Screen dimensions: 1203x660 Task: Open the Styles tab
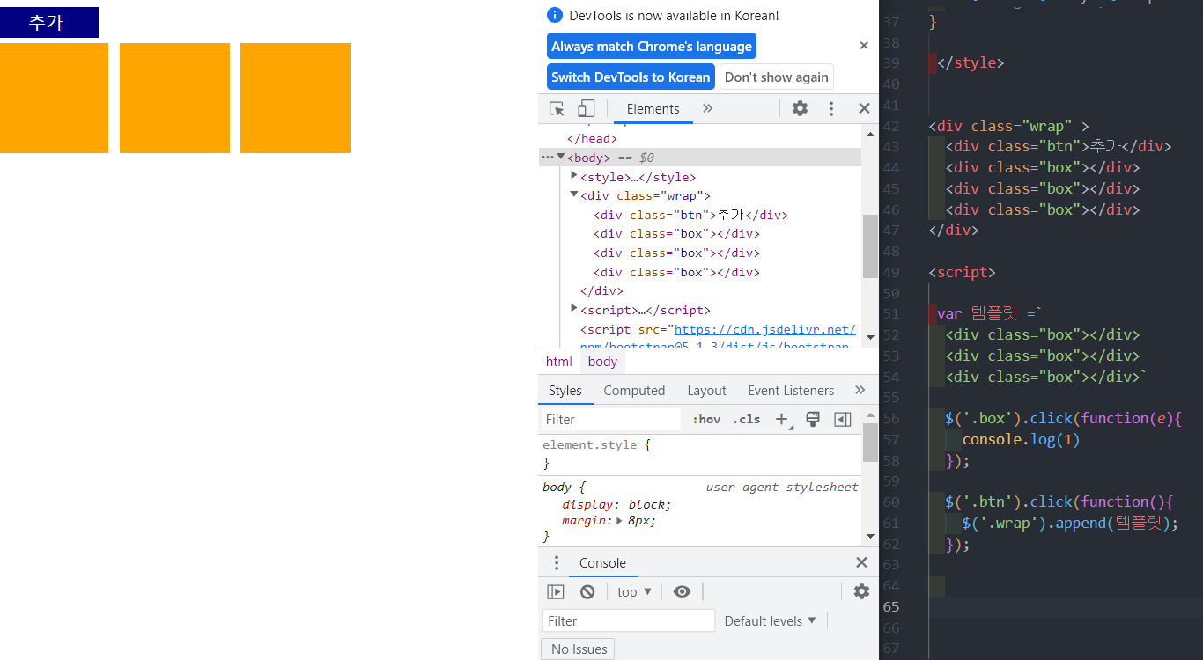pyautogui.click(x=565, y=391)
